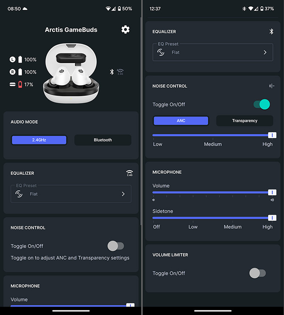The width and height of the screenshot is (284, 315).
Task: Tap the left screen EQ Preset field
Action: click(x=71, y=193)
